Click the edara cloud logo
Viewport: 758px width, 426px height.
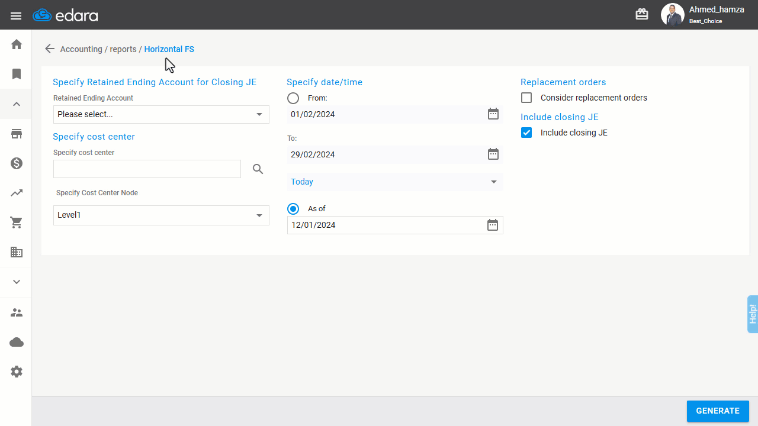[65, 15]
